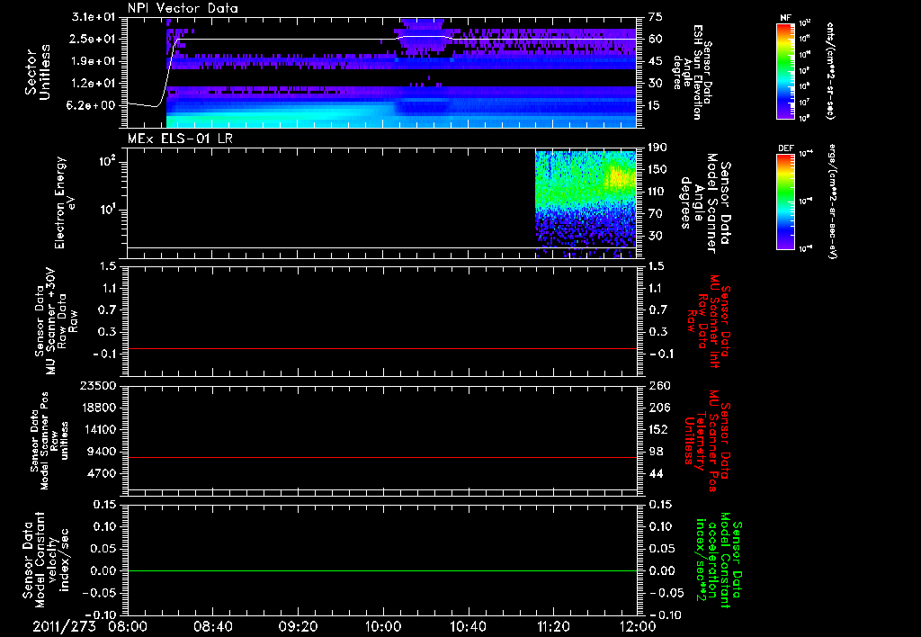Viewport: 921px width, 637px height.
Task: Click the DEF color bar legend
Action: pyautogui.click(x=785, y=202)
